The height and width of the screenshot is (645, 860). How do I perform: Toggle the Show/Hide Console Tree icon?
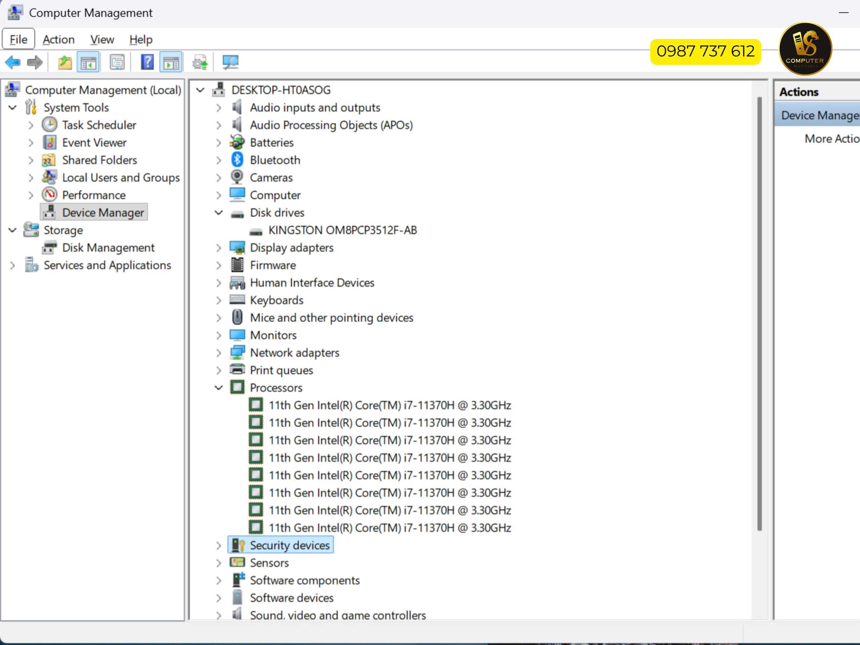[x=88, y=62]
